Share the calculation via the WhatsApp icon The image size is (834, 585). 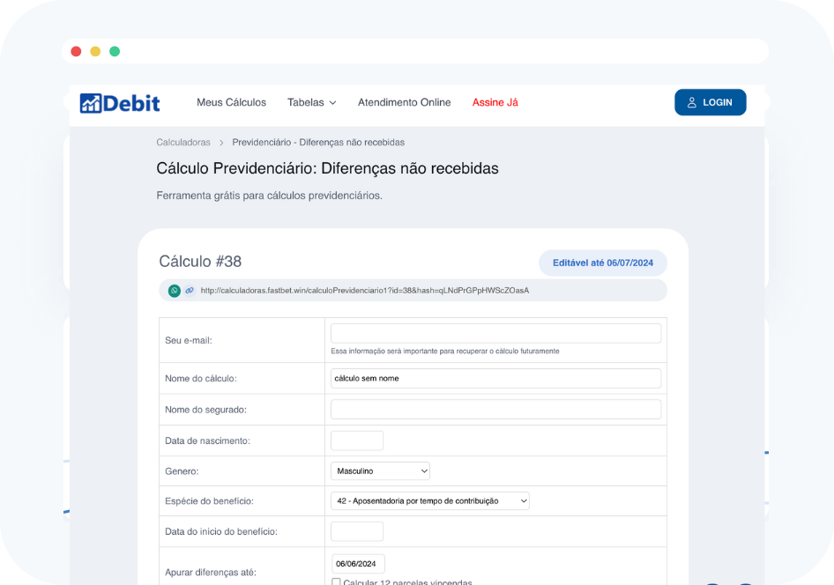(x=175, y=290)
